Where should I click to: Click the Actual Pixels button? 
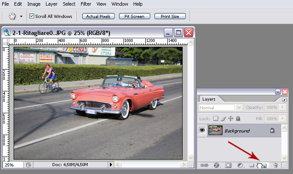coord(98,17)
